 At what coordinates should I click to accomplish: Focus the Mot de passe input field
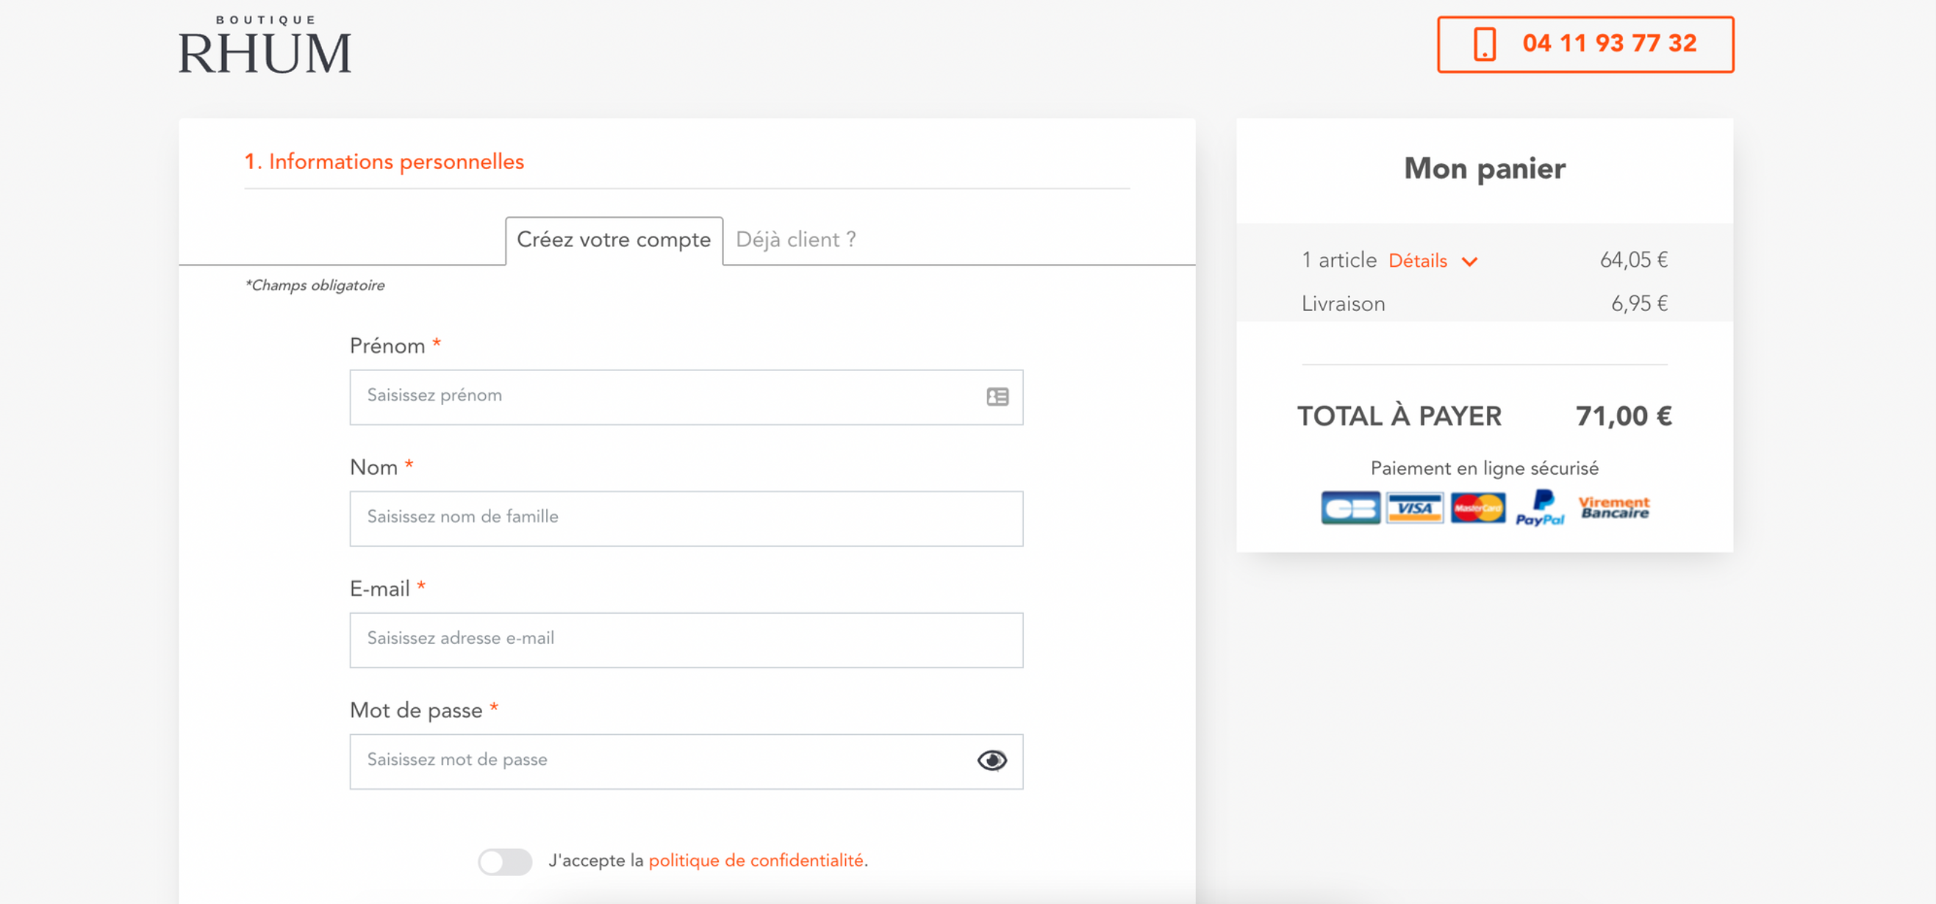tap(686, 761)
